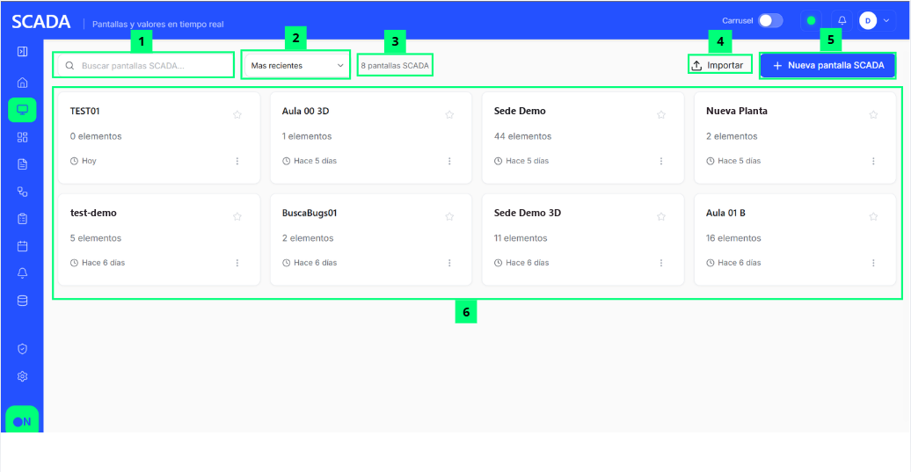911x472 pixels.
Task: Open options menu for Sede Demo card
Action: [661, 161]
